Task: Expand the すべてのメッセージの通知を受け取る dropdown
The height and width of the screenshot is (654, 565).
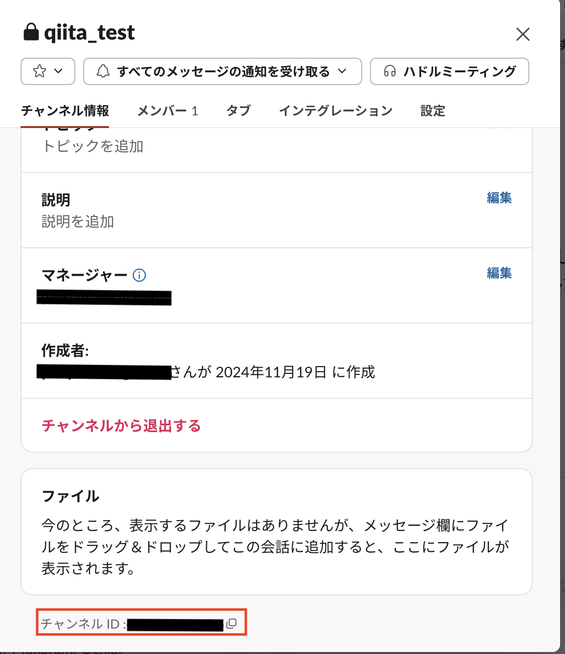Action: point(222,71)
